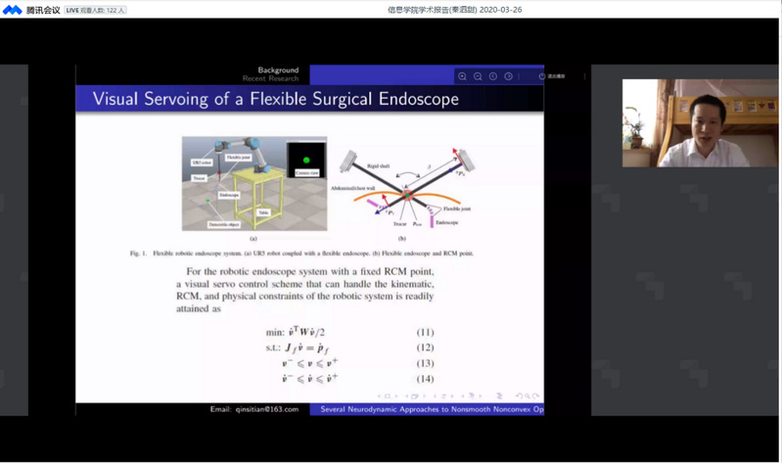Click the flexible endoscope RCM diagram (b)

pos(405,189)
